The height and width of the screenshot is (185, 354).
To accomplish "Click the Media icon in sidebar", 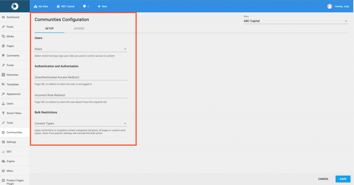I will click(3, 36).
